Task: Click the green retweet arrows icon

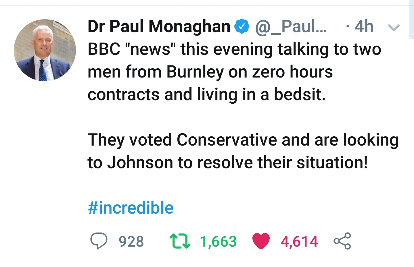Action: tap(180, 241)
